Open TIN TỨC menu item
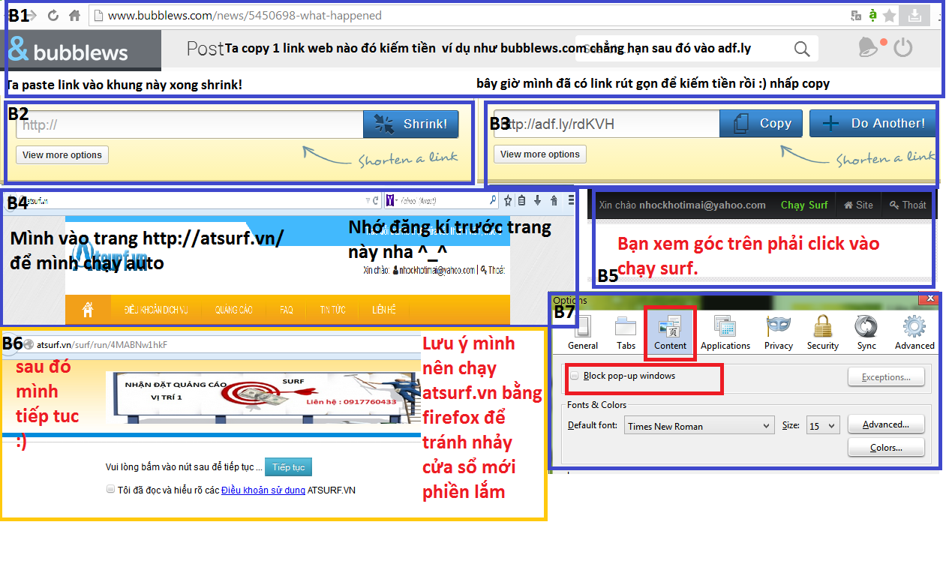This screenshot has width=946, height=570. pyautogui.click(x=333, y=310)
